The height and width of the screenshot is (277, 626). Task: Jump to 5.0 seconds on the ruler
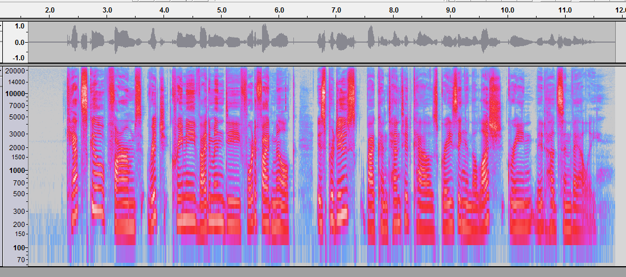coord(222,10)
